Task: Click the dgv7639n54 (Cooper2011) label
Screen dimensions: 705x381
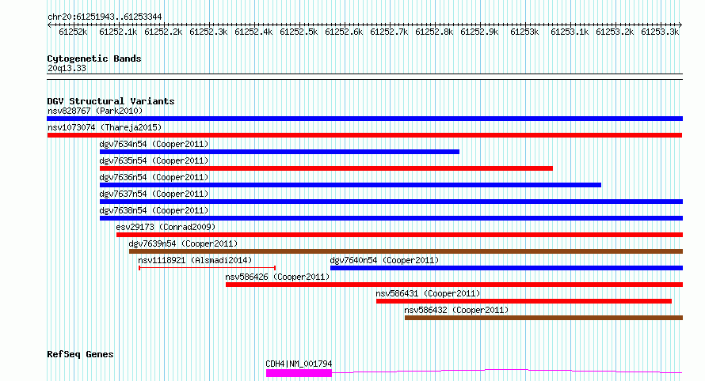Action: pos(183,243)
